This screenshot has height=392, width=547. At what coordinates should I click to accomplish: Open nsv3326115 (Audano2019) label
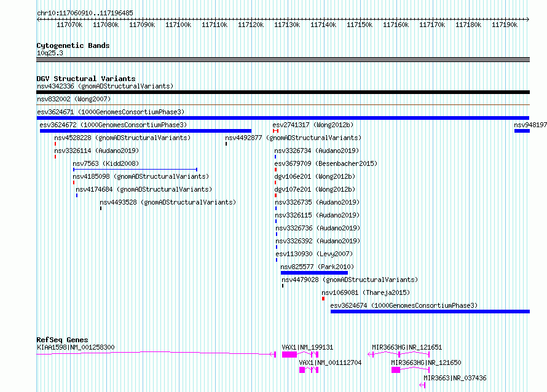tap(317, 215)
